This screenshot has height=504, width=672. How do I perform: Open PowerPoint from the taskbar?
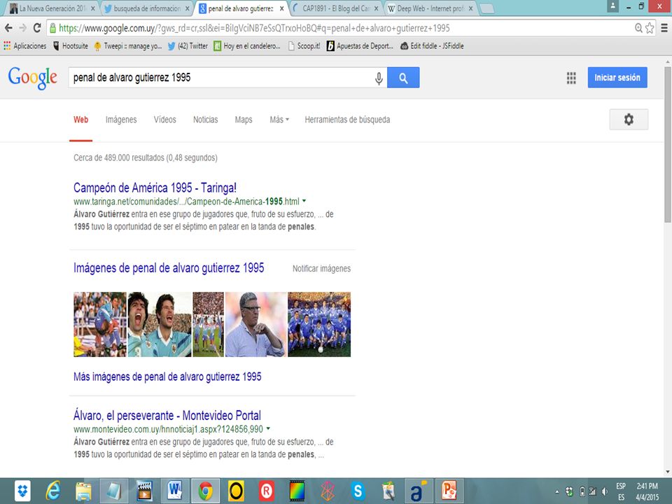449,491
